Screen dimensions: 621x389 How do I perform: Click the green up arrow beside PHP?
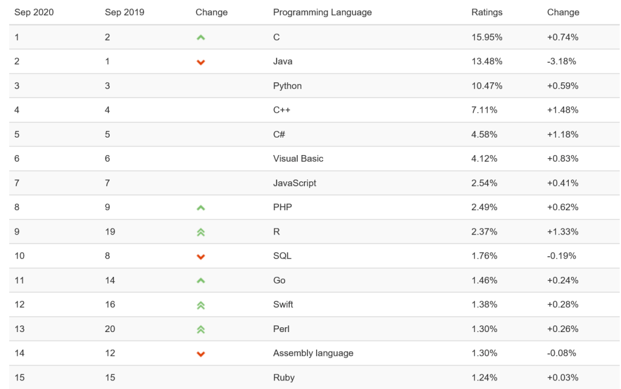[201, 208]
